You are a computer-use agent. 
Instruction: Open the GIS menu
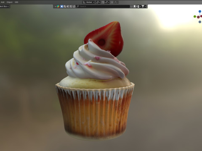tap(16, 2)
